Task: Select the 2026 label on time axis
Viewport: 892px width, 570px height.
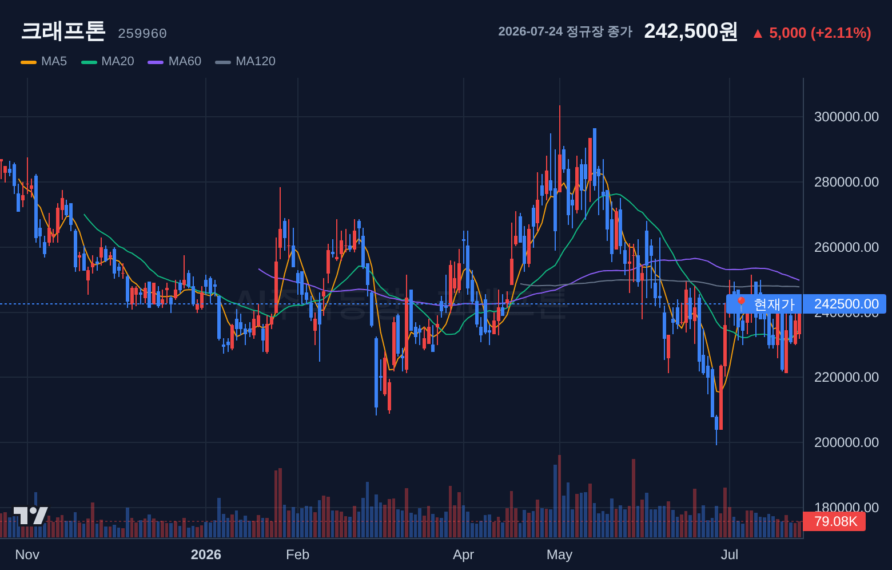Action: 206,555
